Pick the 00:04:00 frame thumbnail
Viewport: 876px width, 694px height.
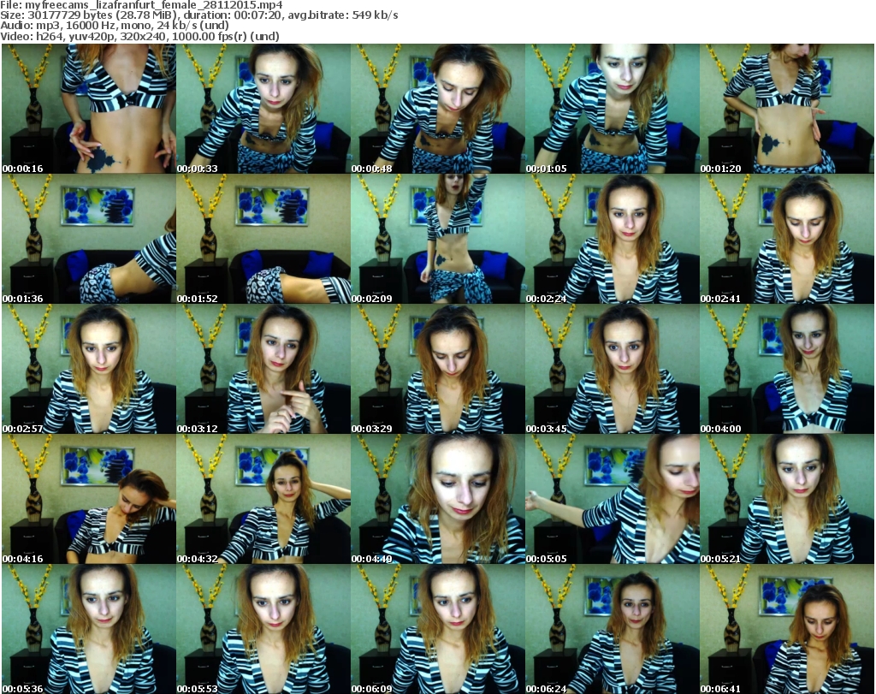[x=787, y=370]
